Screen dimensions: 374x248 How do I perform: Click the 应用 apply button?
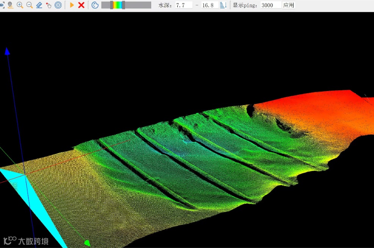point(289,5)
